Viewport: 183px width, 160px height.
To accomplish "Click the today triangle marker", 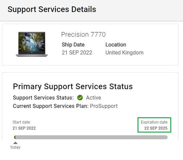I will (15, 143).
